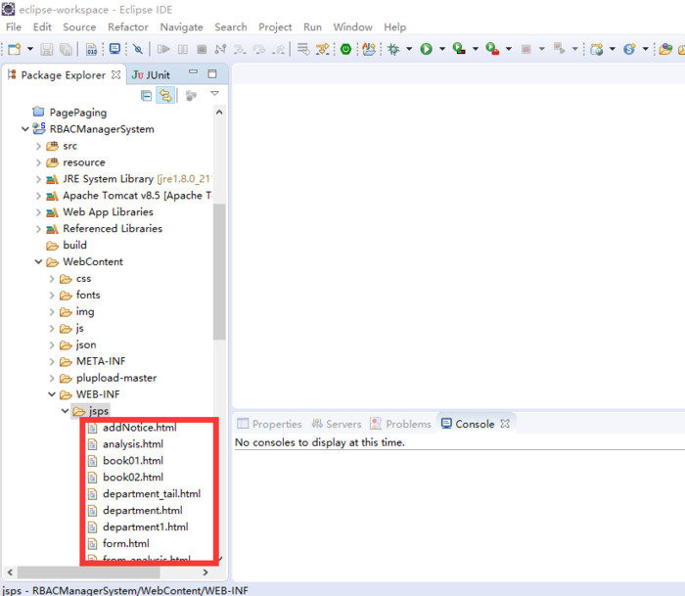Click the New file wizard icon

(14, 49)
